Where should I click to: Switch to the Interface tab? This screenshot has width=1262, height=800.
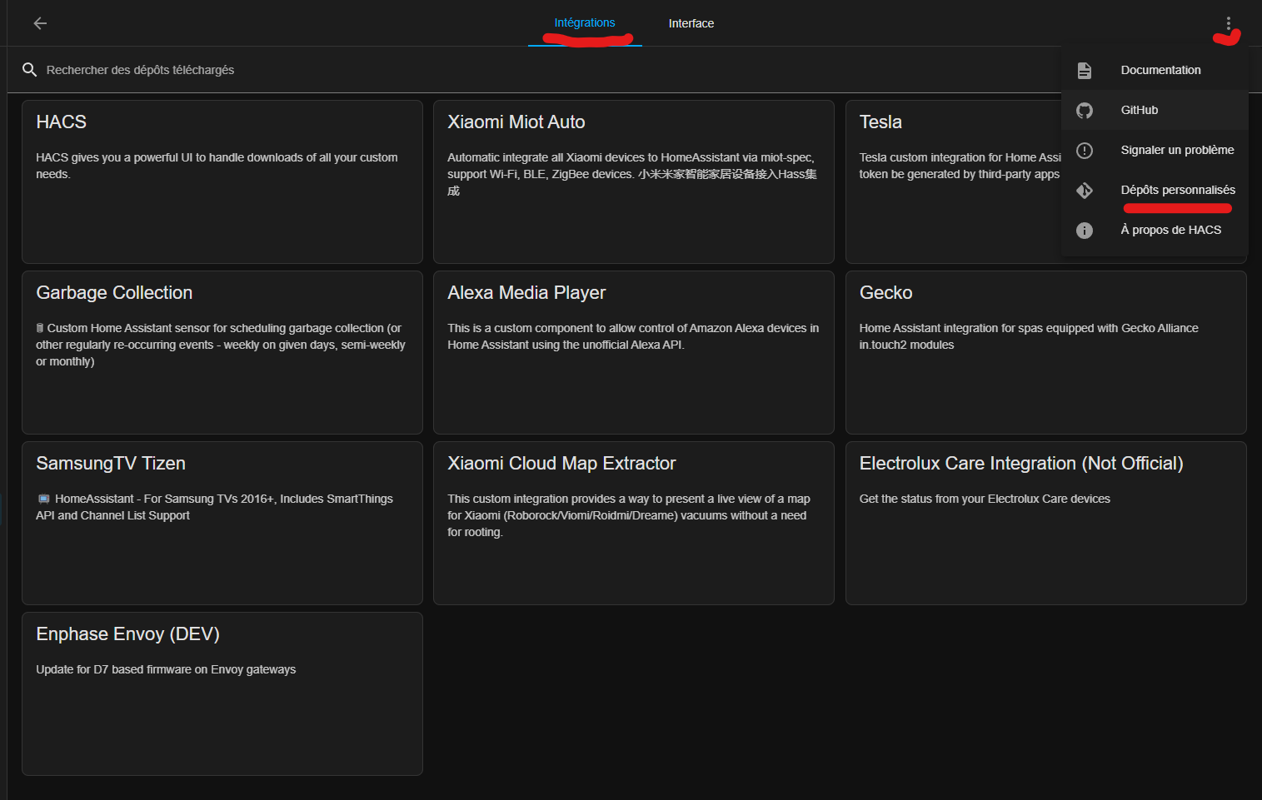(691, 23)
